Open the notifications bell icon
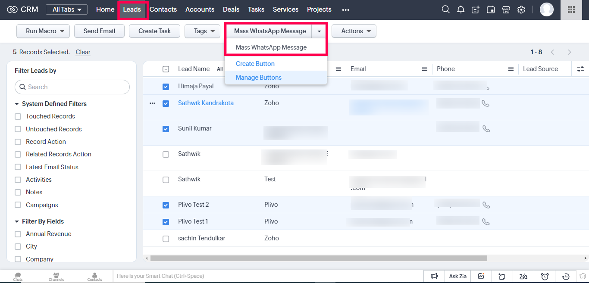 point(461,9)
